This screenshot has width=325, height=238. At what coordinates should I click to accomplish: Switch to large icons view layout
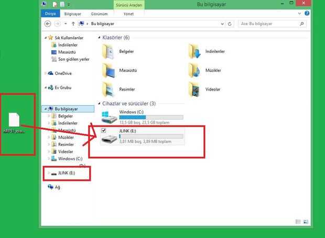305,222
